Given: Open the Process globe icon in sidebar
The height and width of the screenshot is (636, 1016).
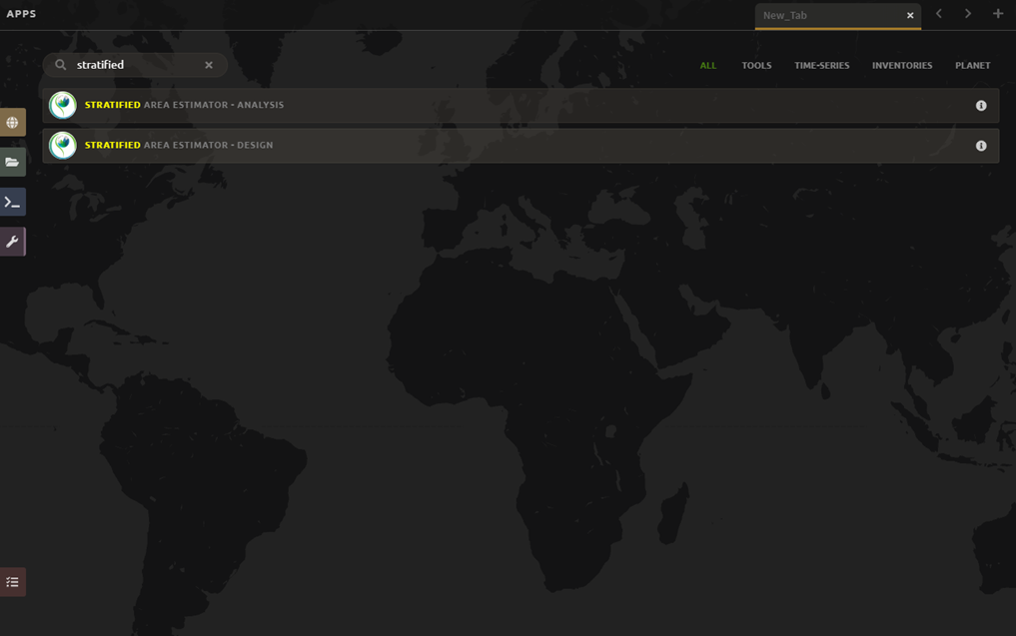Looking at the screenshot, I should pos(12,123).
